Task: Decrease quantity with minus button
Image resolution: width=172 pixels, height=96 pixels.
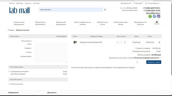Action: (118, 42)
